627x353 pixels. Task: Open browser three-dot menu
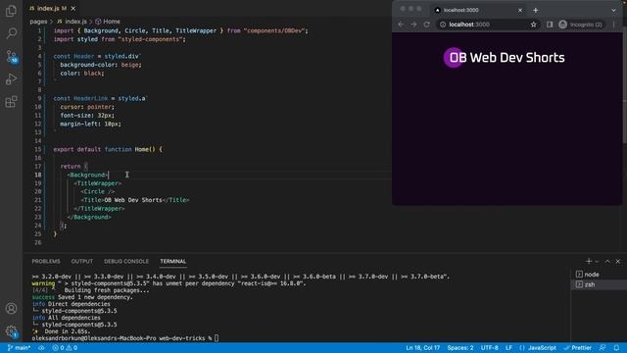click(614, 25)
